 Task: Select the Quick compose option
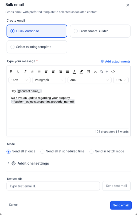(37, 31)
